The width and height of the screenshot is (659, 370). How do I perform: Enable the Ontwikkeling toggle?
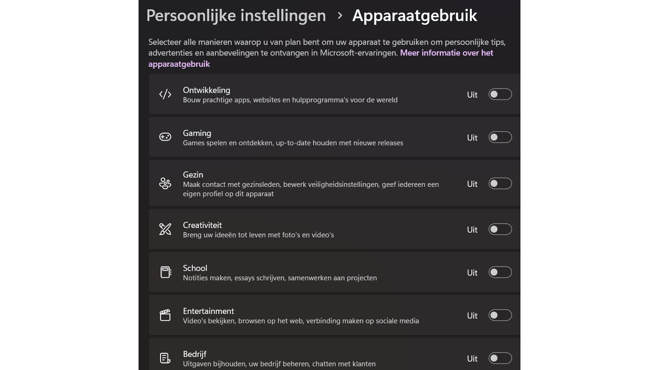tap(500, 94)
